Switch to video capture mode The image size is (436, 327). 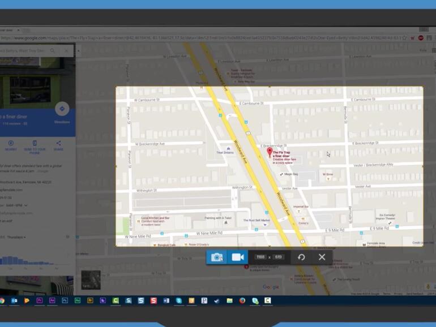[237, 257]
